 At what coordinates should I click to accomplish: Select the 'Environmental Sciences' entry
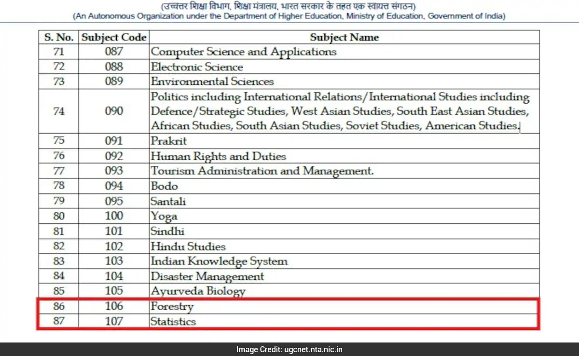click(212, 81)
